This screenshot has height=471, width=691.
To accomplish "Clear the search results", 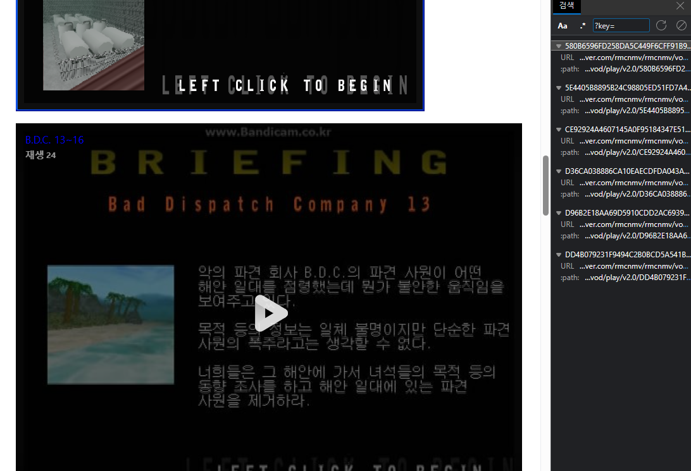I will pyautogui.click(x=682, y=25).
